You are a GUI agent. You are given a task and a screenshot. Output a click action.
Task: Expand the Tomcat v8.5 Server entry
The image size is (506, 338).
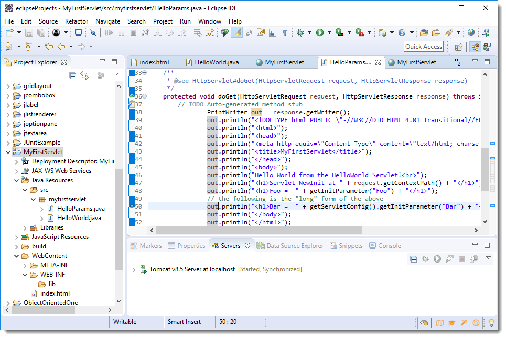click(x=134, y=270)
